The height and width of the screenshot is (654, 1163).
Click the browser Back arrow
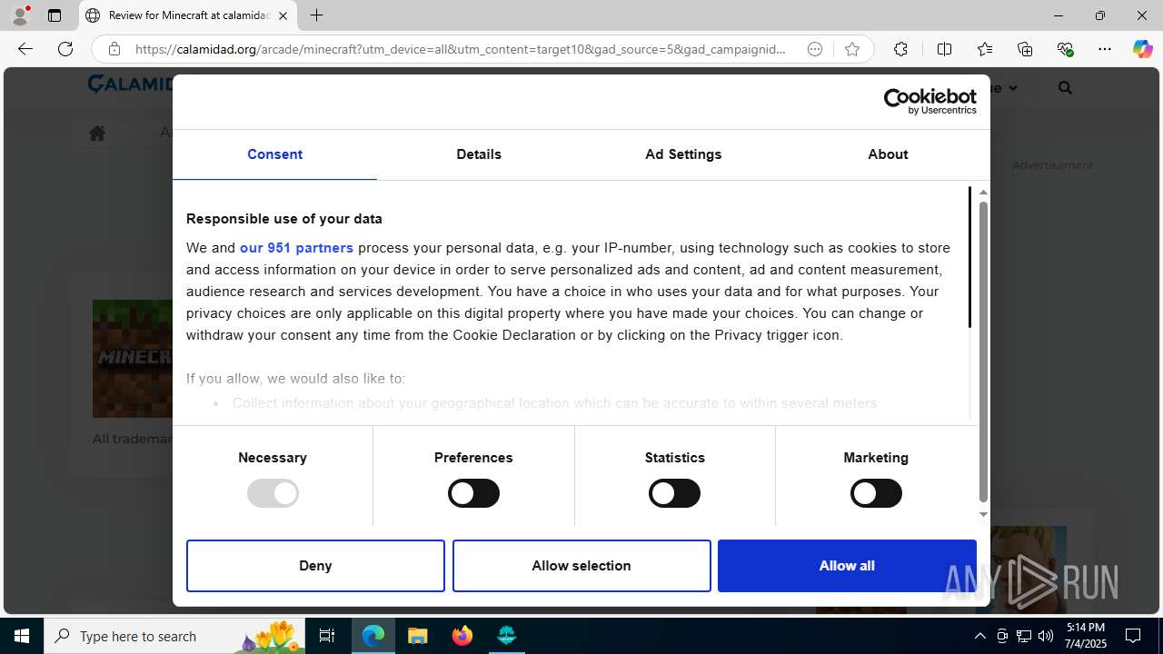[x=25, y=49]
